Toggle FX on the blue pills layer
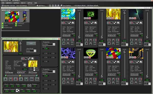153x94 pixels. (65, 18)
